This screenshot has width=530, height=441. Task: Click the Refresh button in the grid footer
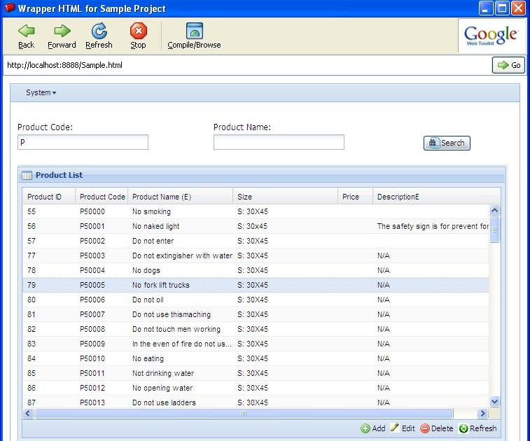478,428
